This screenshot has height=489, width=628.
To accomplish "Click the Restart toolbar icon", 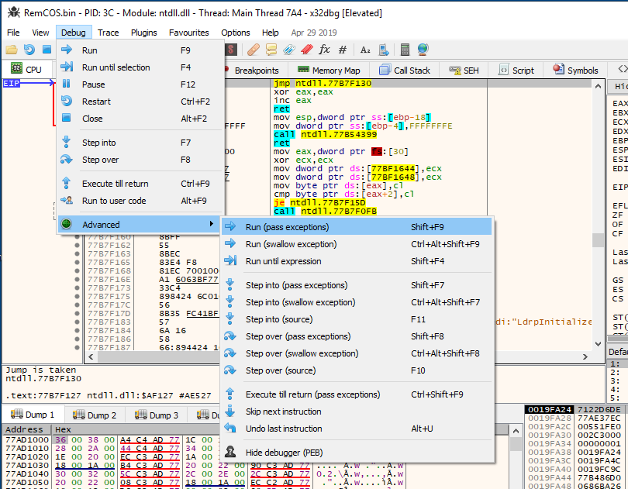I will point(29,50).
